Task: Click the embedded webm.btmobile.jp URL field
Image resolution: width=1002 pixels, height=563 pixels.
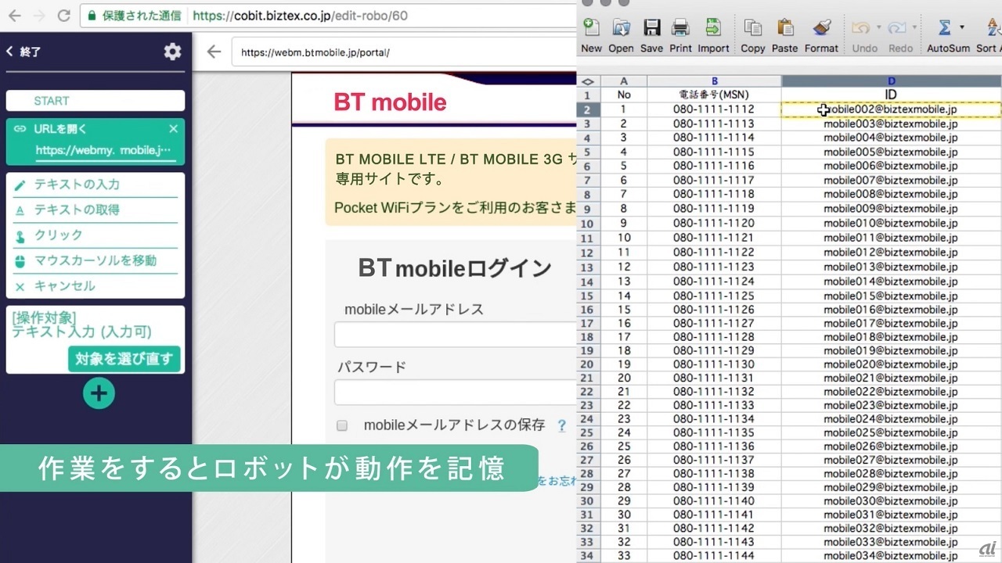Action: [x=403, y=52]
